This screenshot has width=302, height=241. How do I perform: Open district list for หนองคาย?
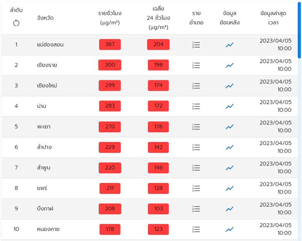click(x=196, y=229)
